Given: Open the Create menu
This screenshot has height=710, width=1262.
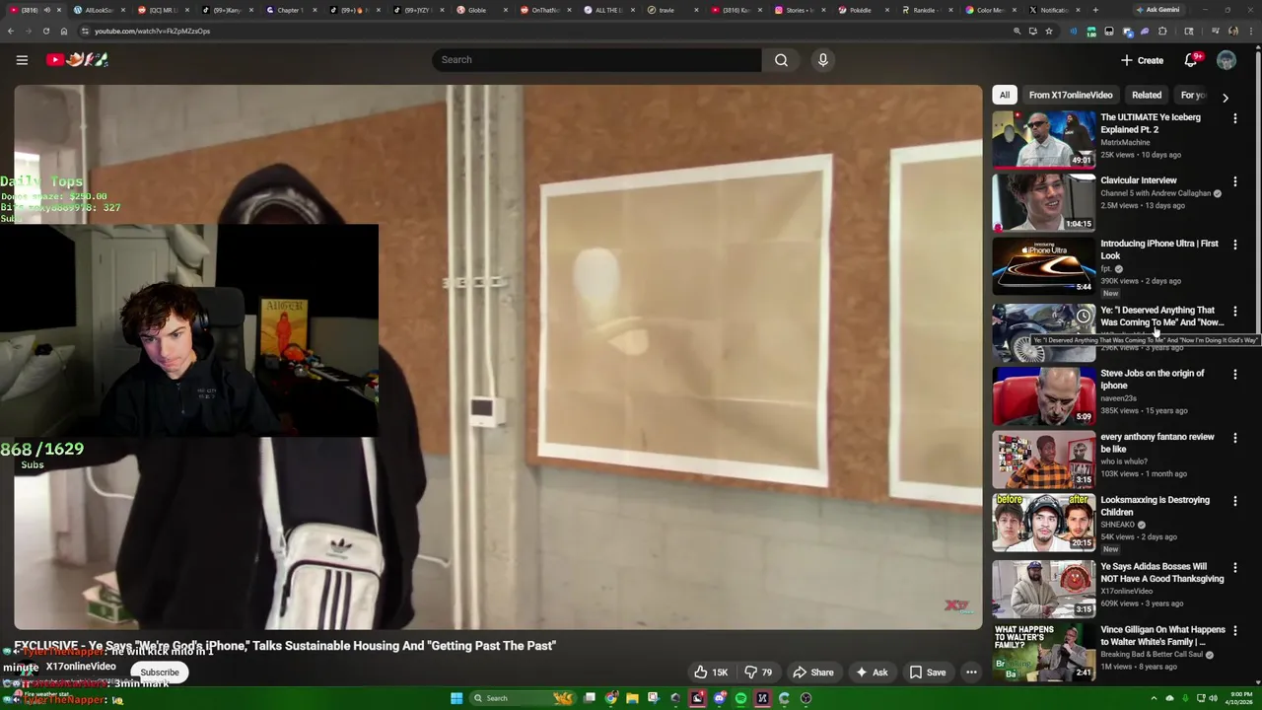Looking at the screenshot, I should [x=1142, y=60].
